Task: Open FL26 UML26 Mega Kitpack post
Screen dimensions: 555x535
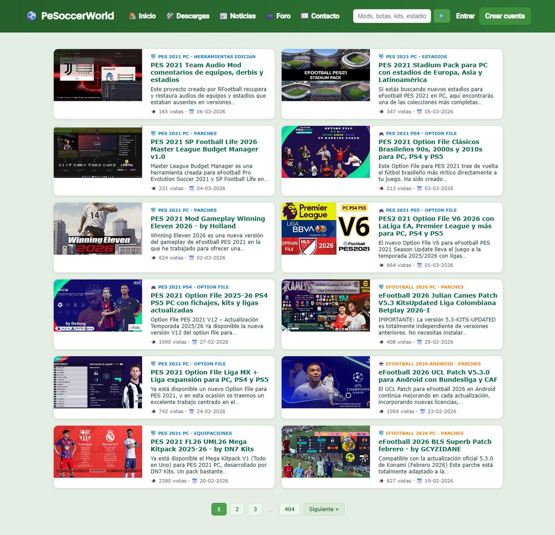Action: tap(202, 446)
